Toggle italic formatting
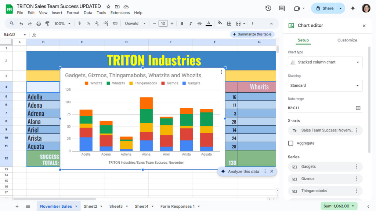Viewport: 376px width, 211px height. [191, 23]
